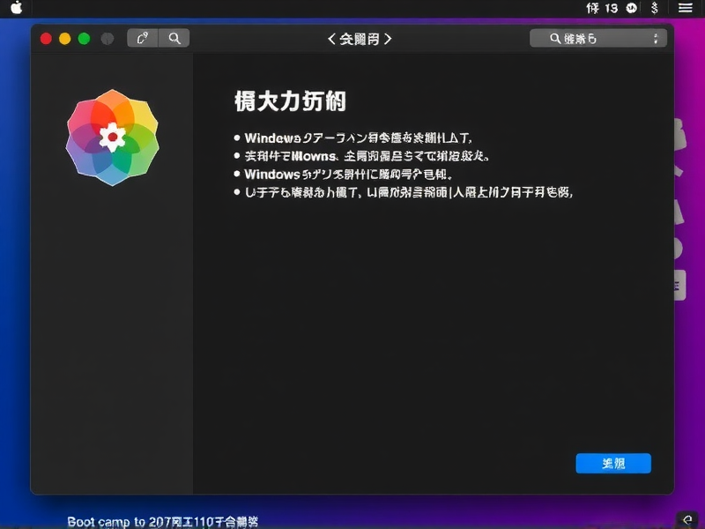Screen dimensions: 705x529
Task: Select the magnifying glass search tool in the toolbar
Action: 174,38
